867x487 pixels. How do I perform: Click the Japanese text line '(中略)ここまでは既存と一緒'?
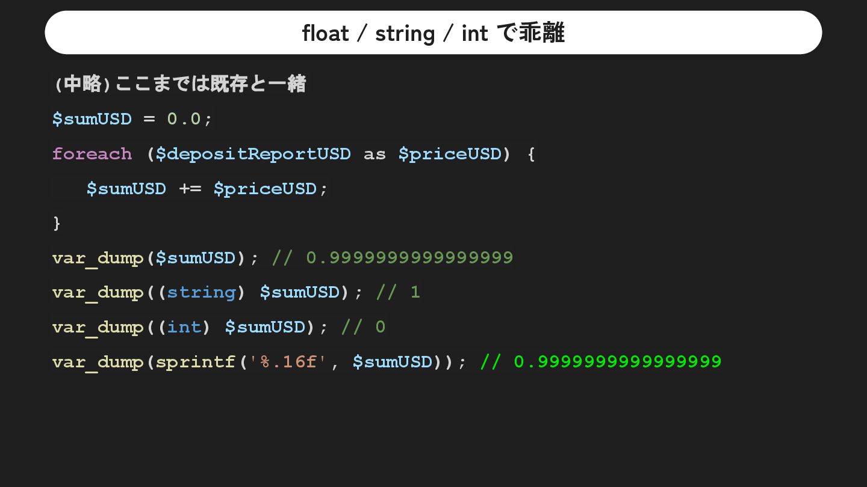[x=179, y=84]
